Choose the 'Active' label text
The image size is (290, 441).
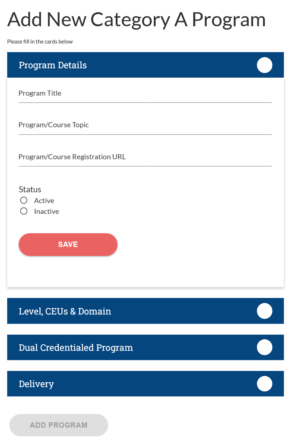pos(44,201)
